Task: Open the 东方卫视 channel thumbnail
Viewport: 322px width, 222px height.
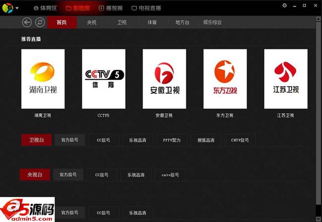Action: 225,79
